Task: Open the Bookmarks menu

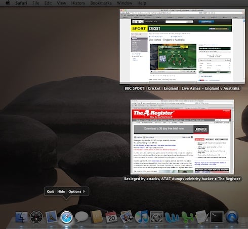Action: click(x=101, y=3)
